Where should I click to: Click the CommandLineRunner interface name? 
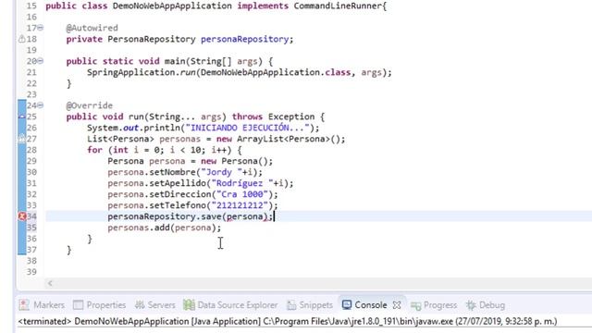pos(338,6)
